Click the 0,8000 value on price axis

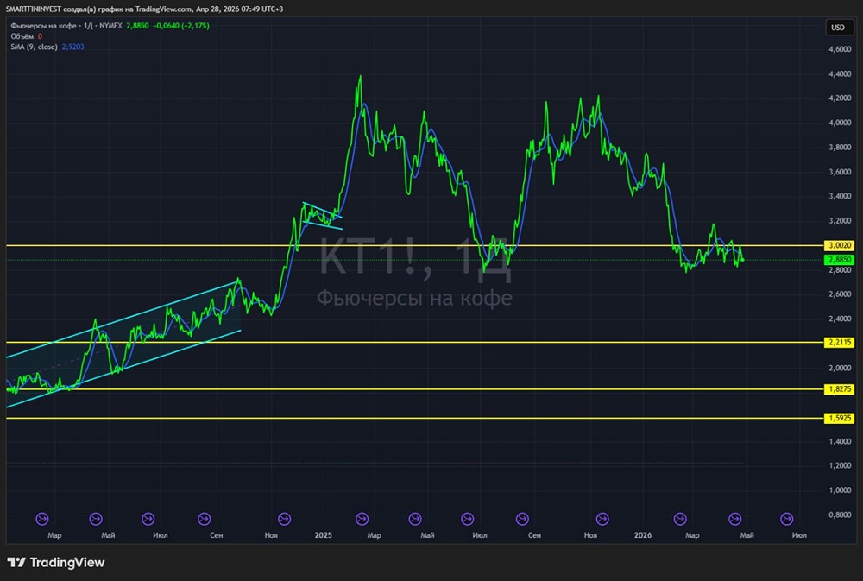point(840,515)
